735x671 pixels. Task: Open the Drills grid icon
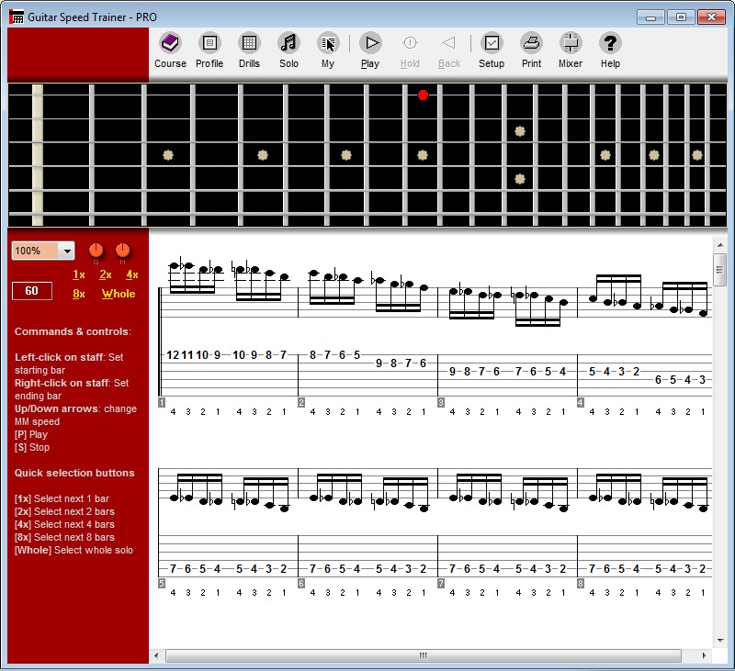(x=249, y=43)
